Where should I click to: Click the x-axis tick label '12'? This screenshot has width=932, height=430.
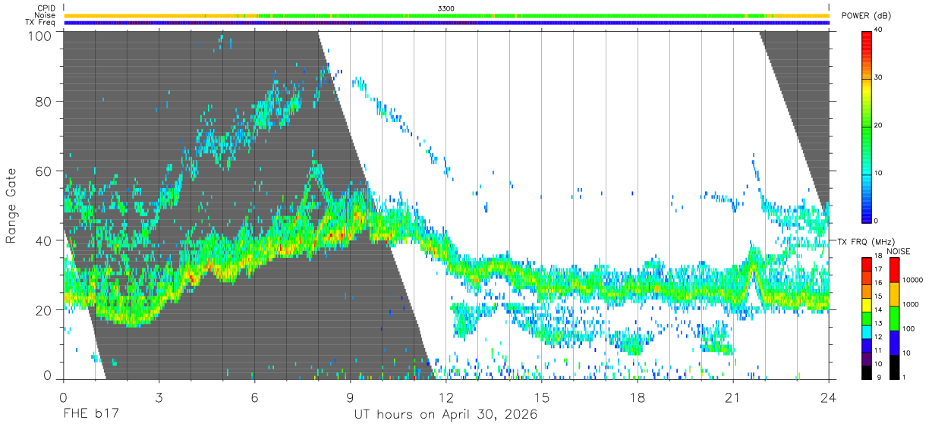point(446,397)
